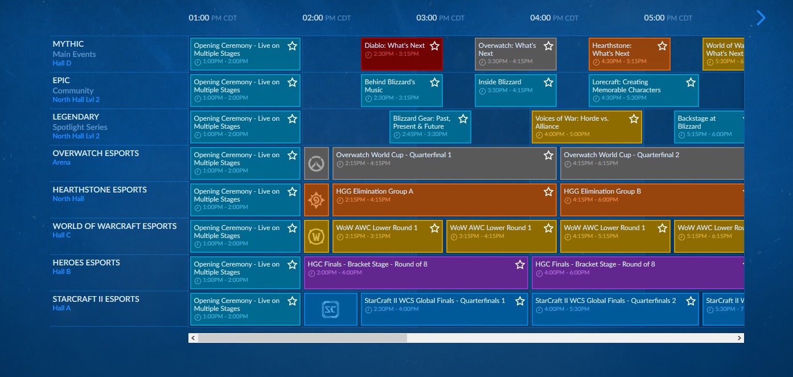The width and height of the screenshot is (793, 377).
Task: Star the Voices of War: Horde vs. Alliance panel
Action: pyautogui.click(x=634, y=118)
